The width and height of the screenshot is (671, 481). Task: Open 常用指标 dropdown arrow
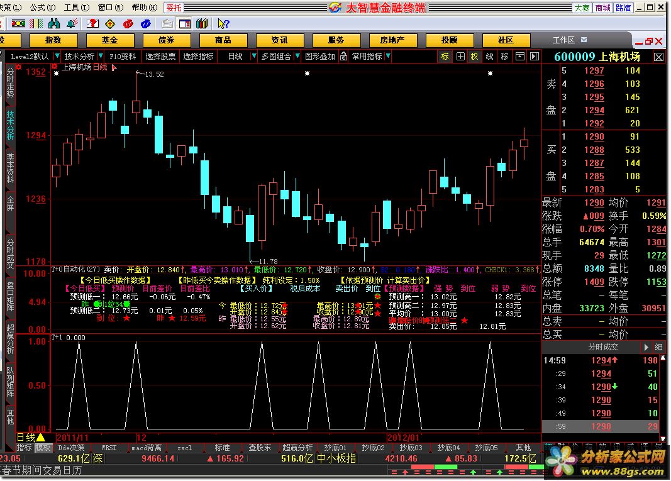coord(388,56)
